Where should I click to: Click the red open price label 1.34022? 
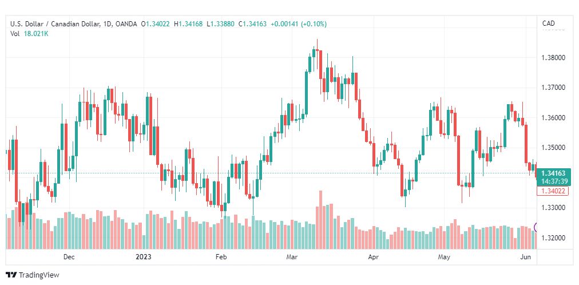click(553, 191)
